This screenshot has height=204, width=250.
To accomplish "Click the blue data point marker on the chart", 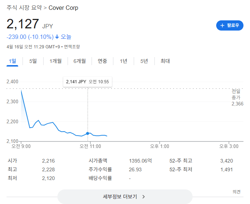I will pyautogui.click(x=88, y=133).
